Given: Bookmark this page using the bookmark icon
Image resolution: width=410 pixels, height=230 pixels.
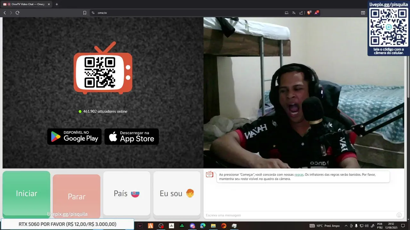Looking at the screenshot, I should [85, 13].
